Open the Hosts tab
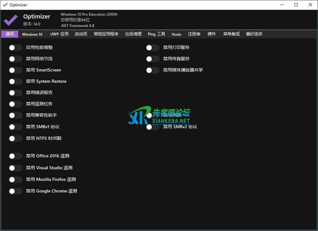This screenshot has width=318, height=231. coord(176,34)
